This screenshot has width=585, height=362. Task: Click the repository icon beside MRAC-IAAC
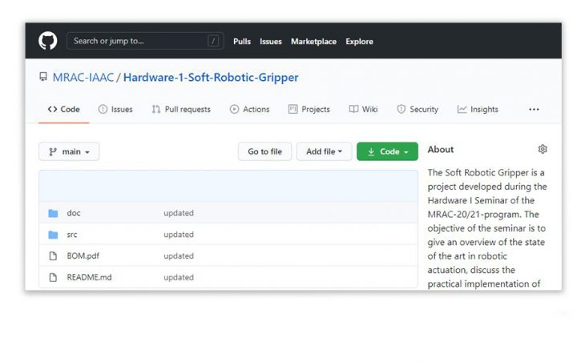(x=43, y=78)
